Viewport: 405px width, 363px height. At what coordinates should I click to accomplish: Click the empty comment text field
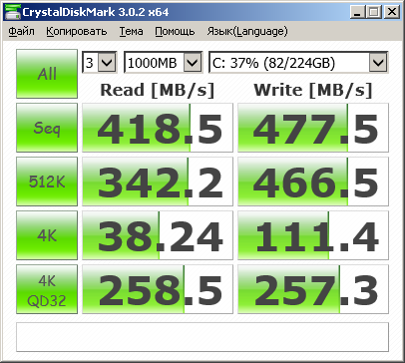click(202, 337)
